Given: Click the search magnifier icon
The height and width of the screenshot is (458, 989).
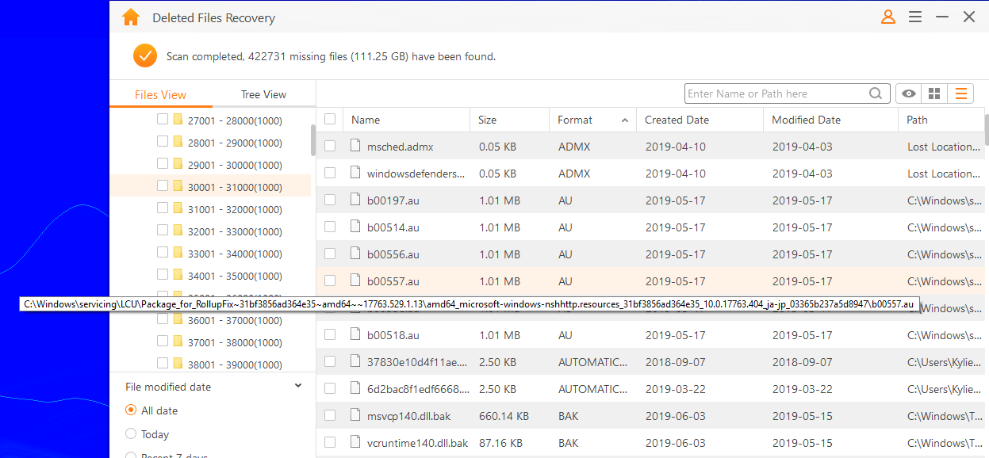Looking at the screenshot, I should click(876, 94).
